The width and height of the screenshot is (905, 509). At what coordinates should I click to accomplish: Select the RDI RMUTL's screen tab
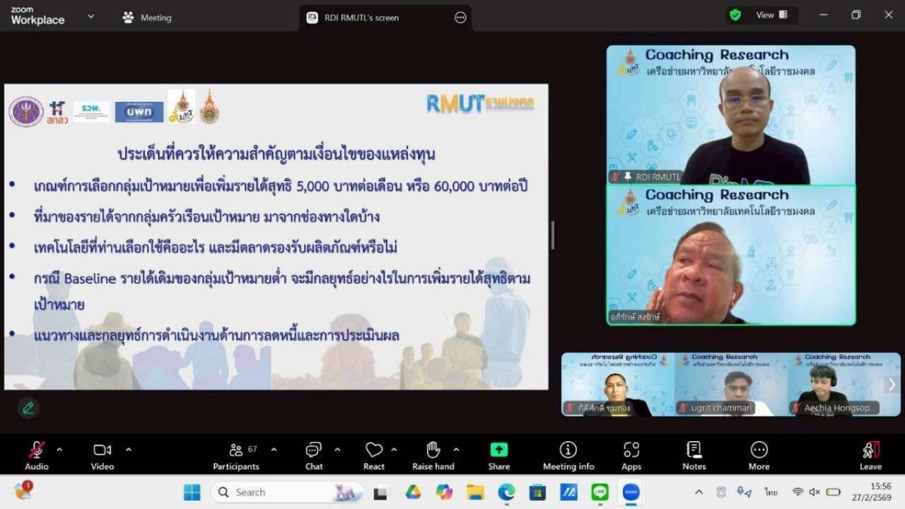[362, 17]
